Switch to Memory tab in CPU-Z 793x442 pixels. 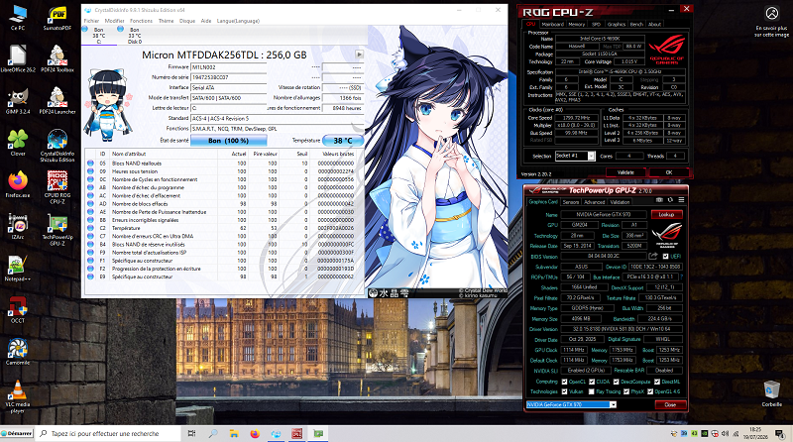(x=577, y=24)
